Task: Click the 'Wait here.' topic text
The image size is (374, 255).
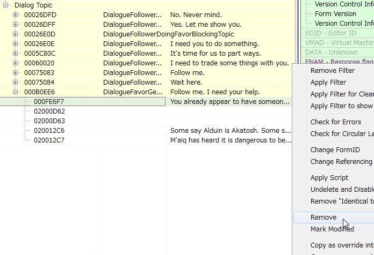Action: [186, 82]
